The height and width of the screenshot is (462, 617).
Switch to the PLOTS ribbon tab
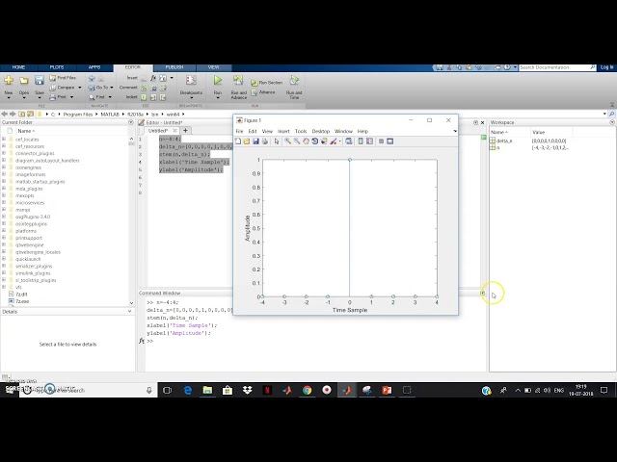pyautogui.click(x=57, y=67)
